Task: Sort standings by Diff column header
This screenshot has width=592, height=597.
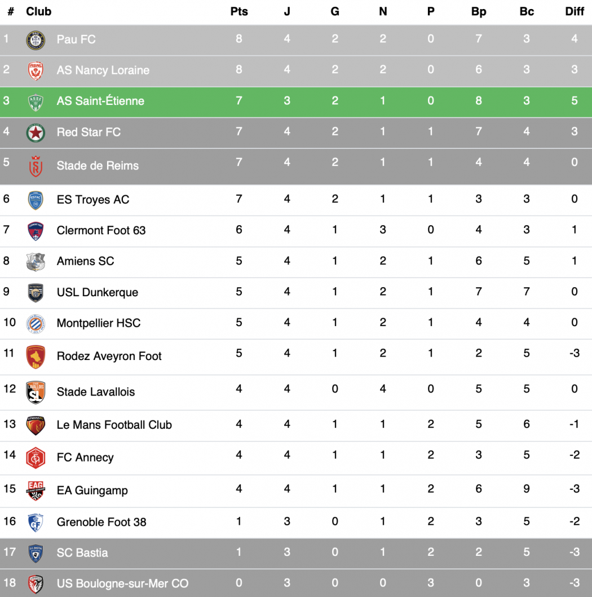Action: (574, 11)
